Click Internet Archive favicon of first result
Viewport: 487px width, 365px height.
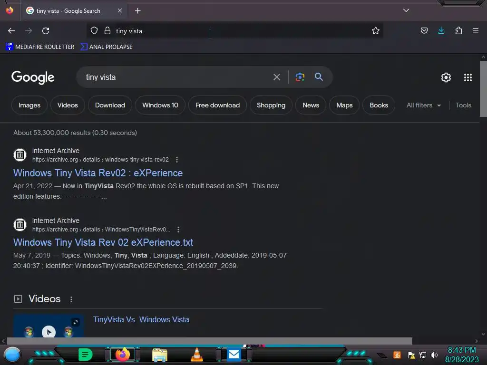[x=20, y=154]
